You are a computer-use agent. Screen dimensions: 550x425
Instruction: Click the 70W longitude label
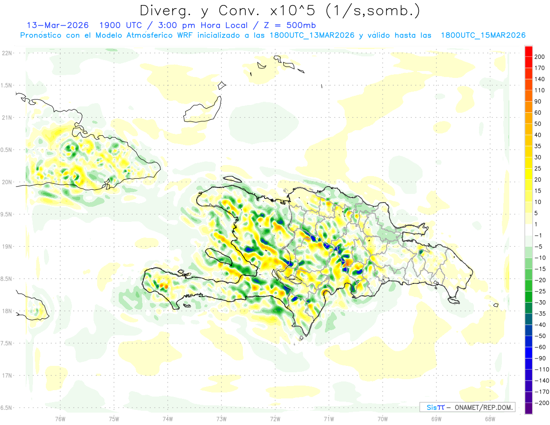[x=382, y=419]
